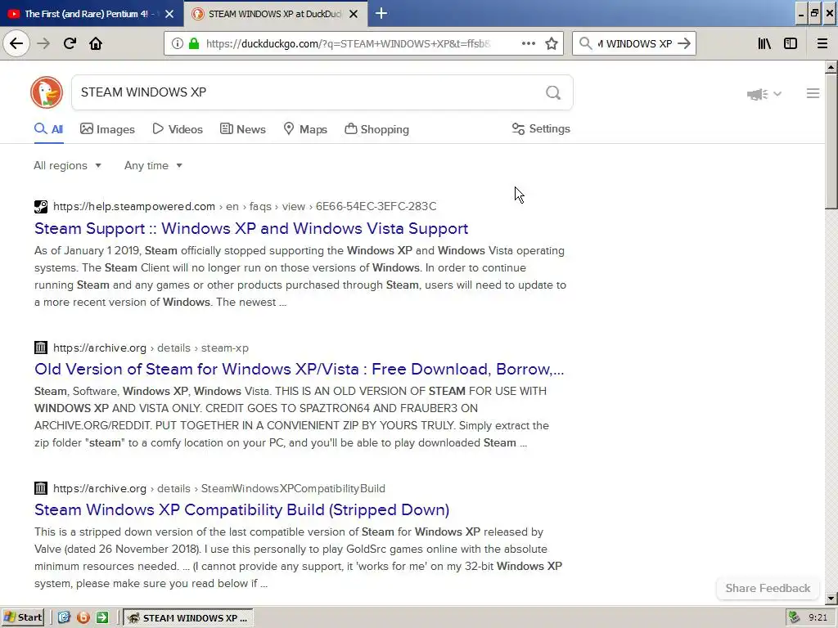Viewport: 838px width, 628px height.
Task: Open Steam Windows XP Compatibility Build link
Action: pyautogui.click(x=241, y=509)
